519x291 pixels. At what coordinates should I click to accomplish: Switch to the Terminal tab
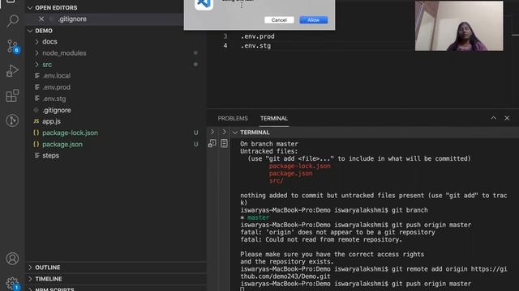tap(274, 119)
